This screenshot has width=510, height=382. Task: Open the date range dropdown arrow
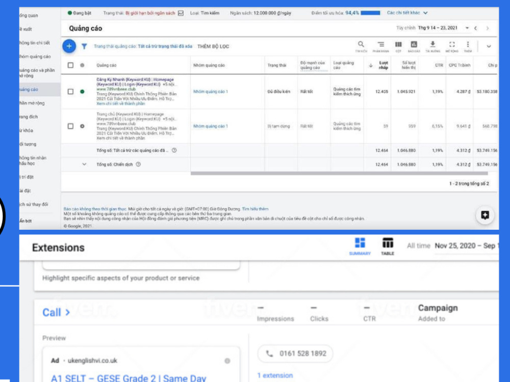pos(467,28)
